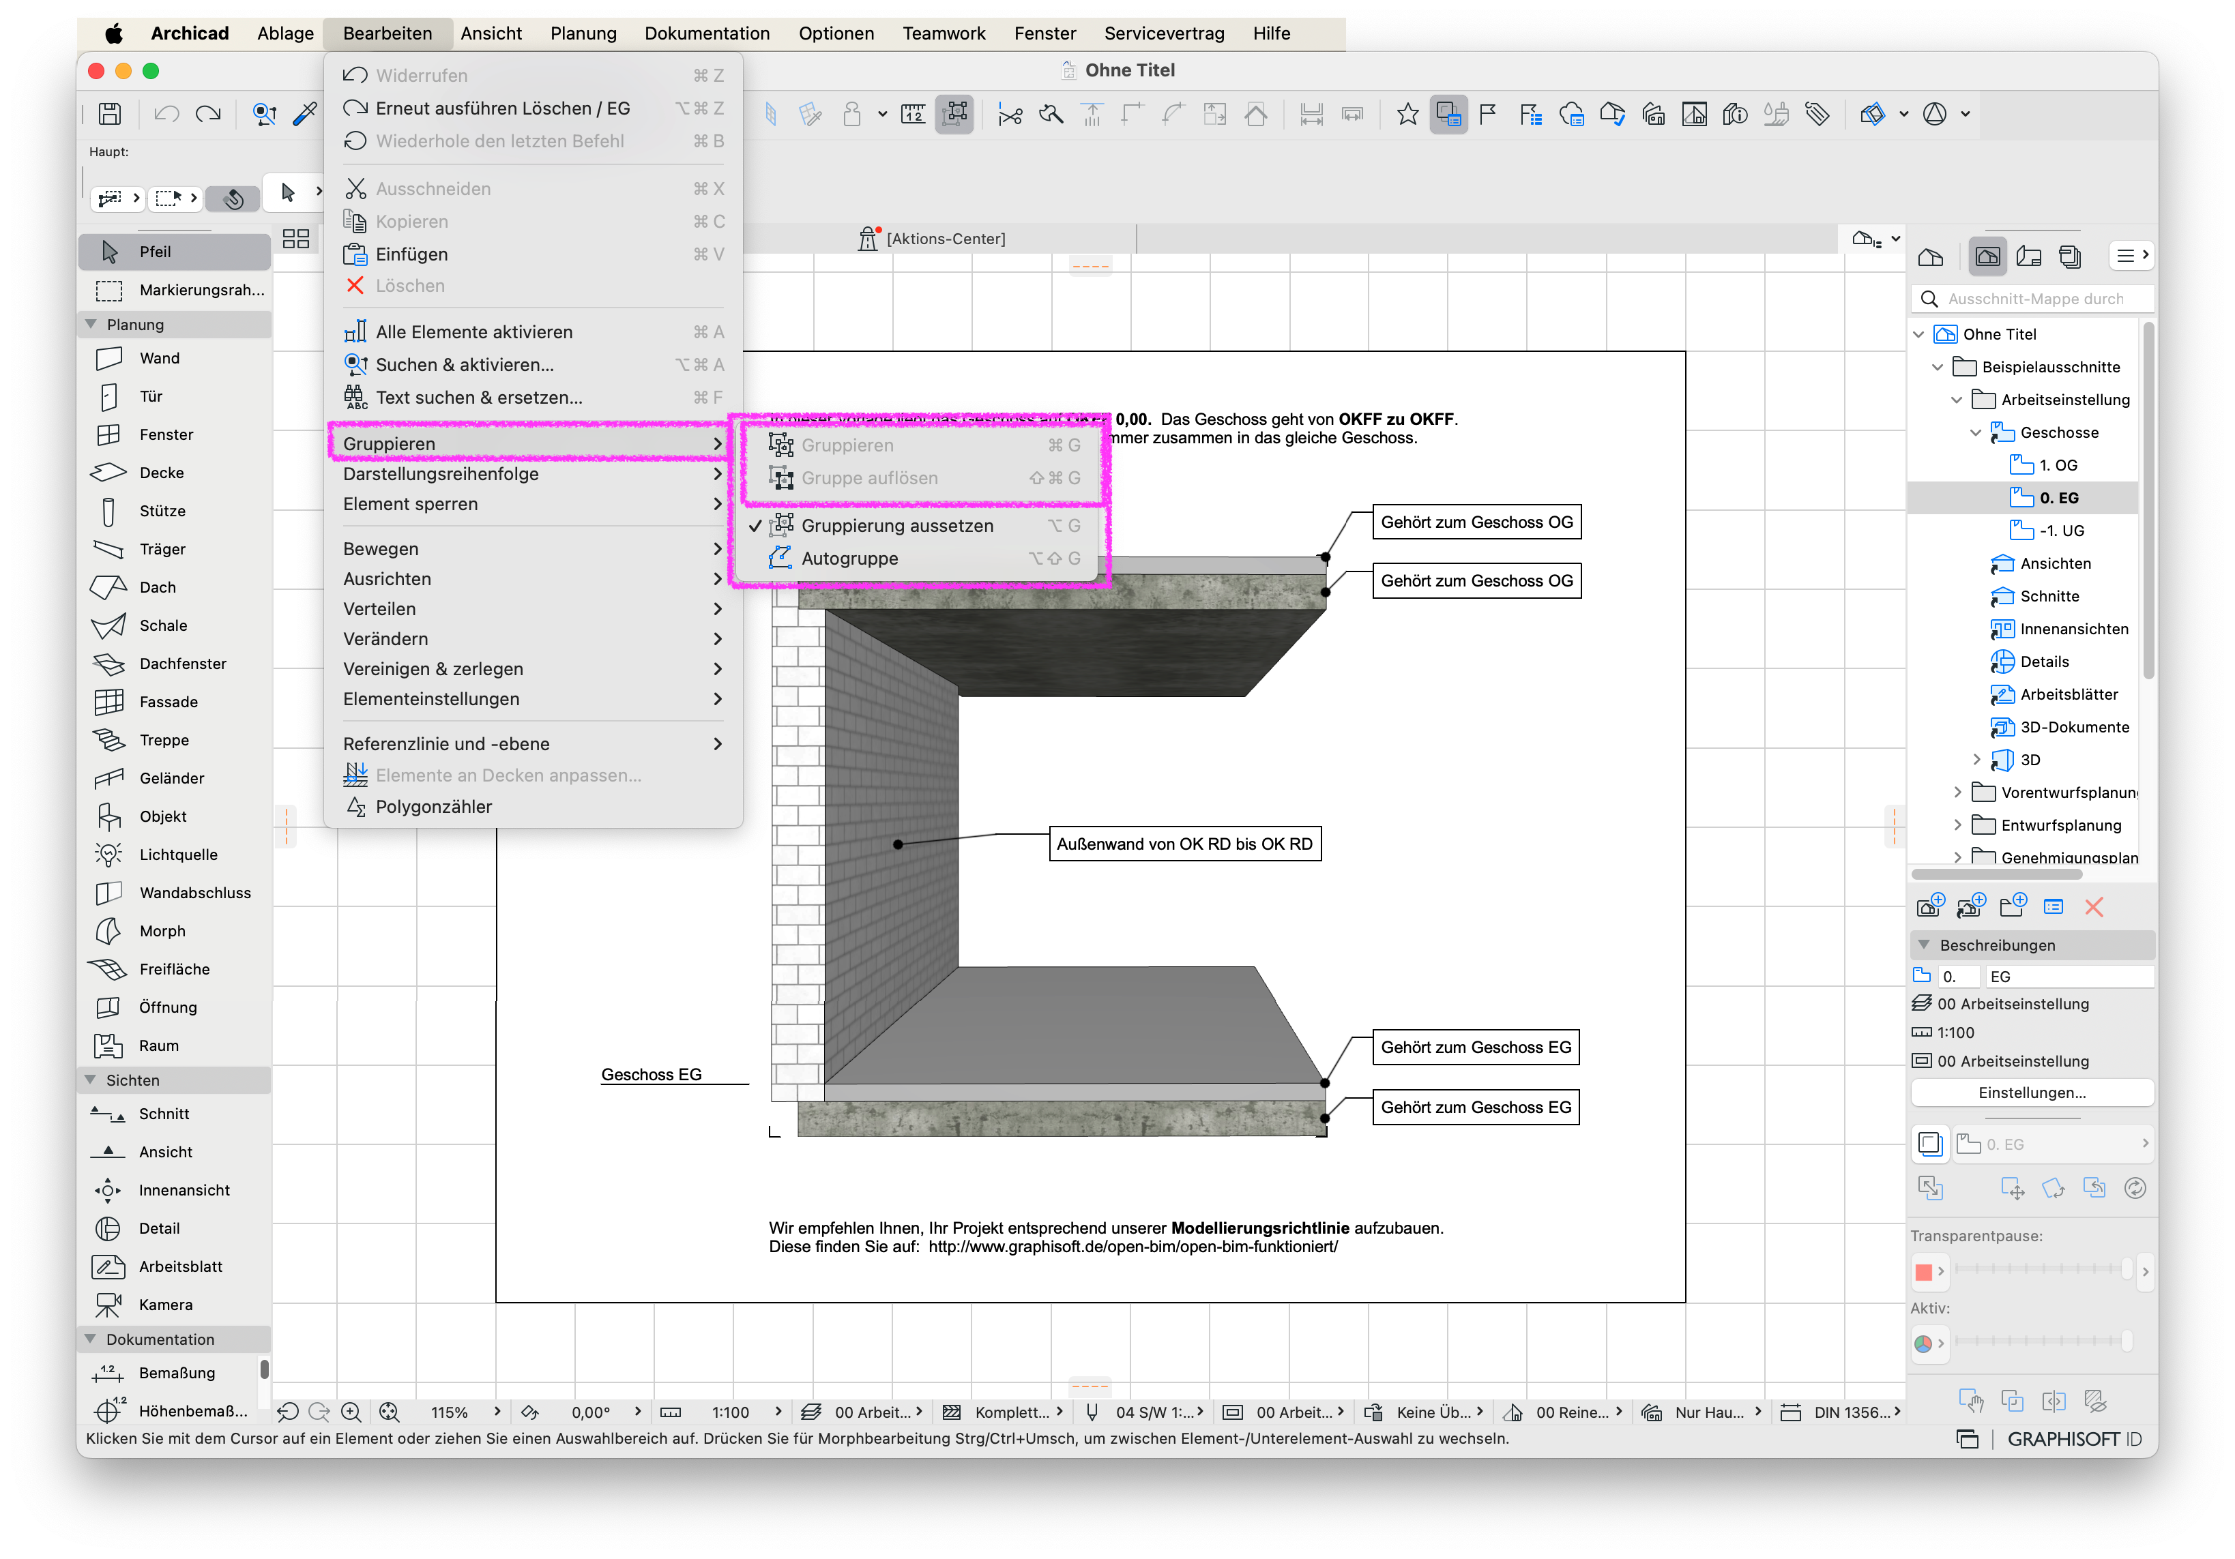
Task: Select the Dachfenster tool
Action: point(173,664)
